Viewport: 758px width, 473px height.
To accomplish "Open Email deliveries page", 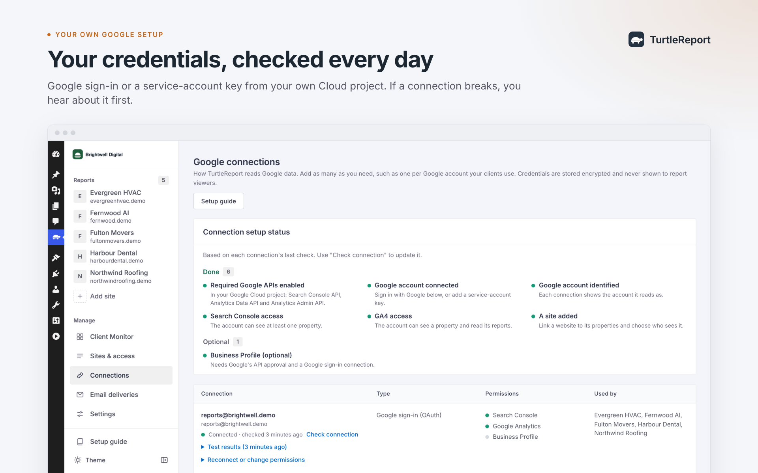I will point(121,395).
